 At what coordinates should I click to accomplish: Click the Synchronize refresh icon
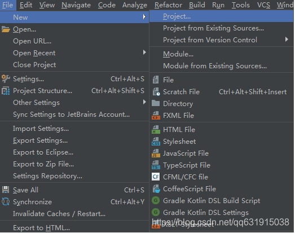click(6, 202)
